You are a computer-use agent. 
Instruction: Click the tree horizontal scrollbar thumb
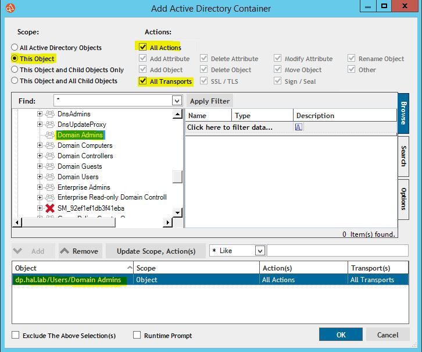click(x=69, y=222)
